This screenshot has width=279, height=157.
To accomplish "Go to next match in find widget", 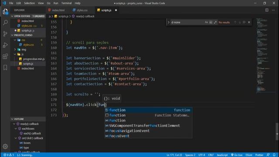I will pos(240,22).
